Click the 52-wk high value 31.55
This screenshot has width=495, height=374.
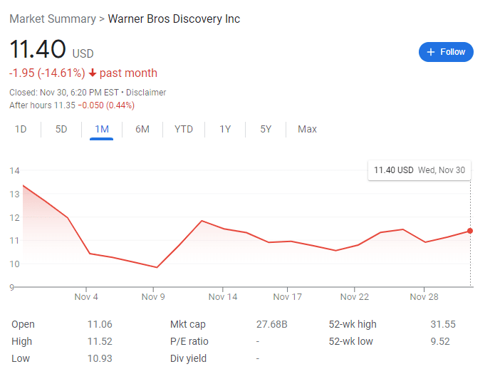(443, 324)
